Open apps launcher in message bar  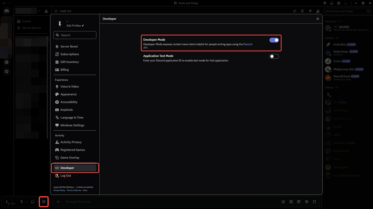click(x=314, y=202)
